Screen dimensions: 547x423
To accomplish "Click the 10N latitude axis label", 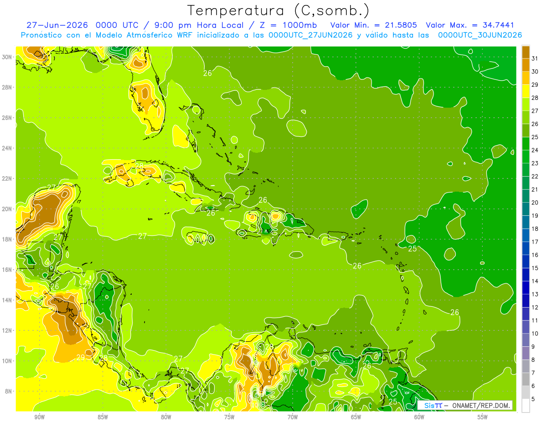I will 7,360.
